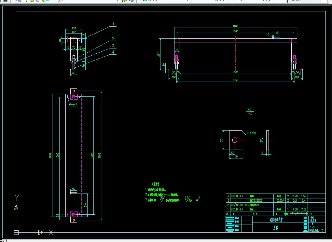The width and height of the screenshot is (332, 242).
Task: Select the 8 thickness dimension
Action: click(x=263, y=153)
